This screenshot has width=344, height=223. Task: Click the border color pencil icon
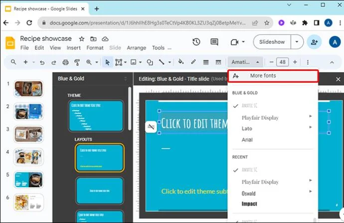pos(193,62)
